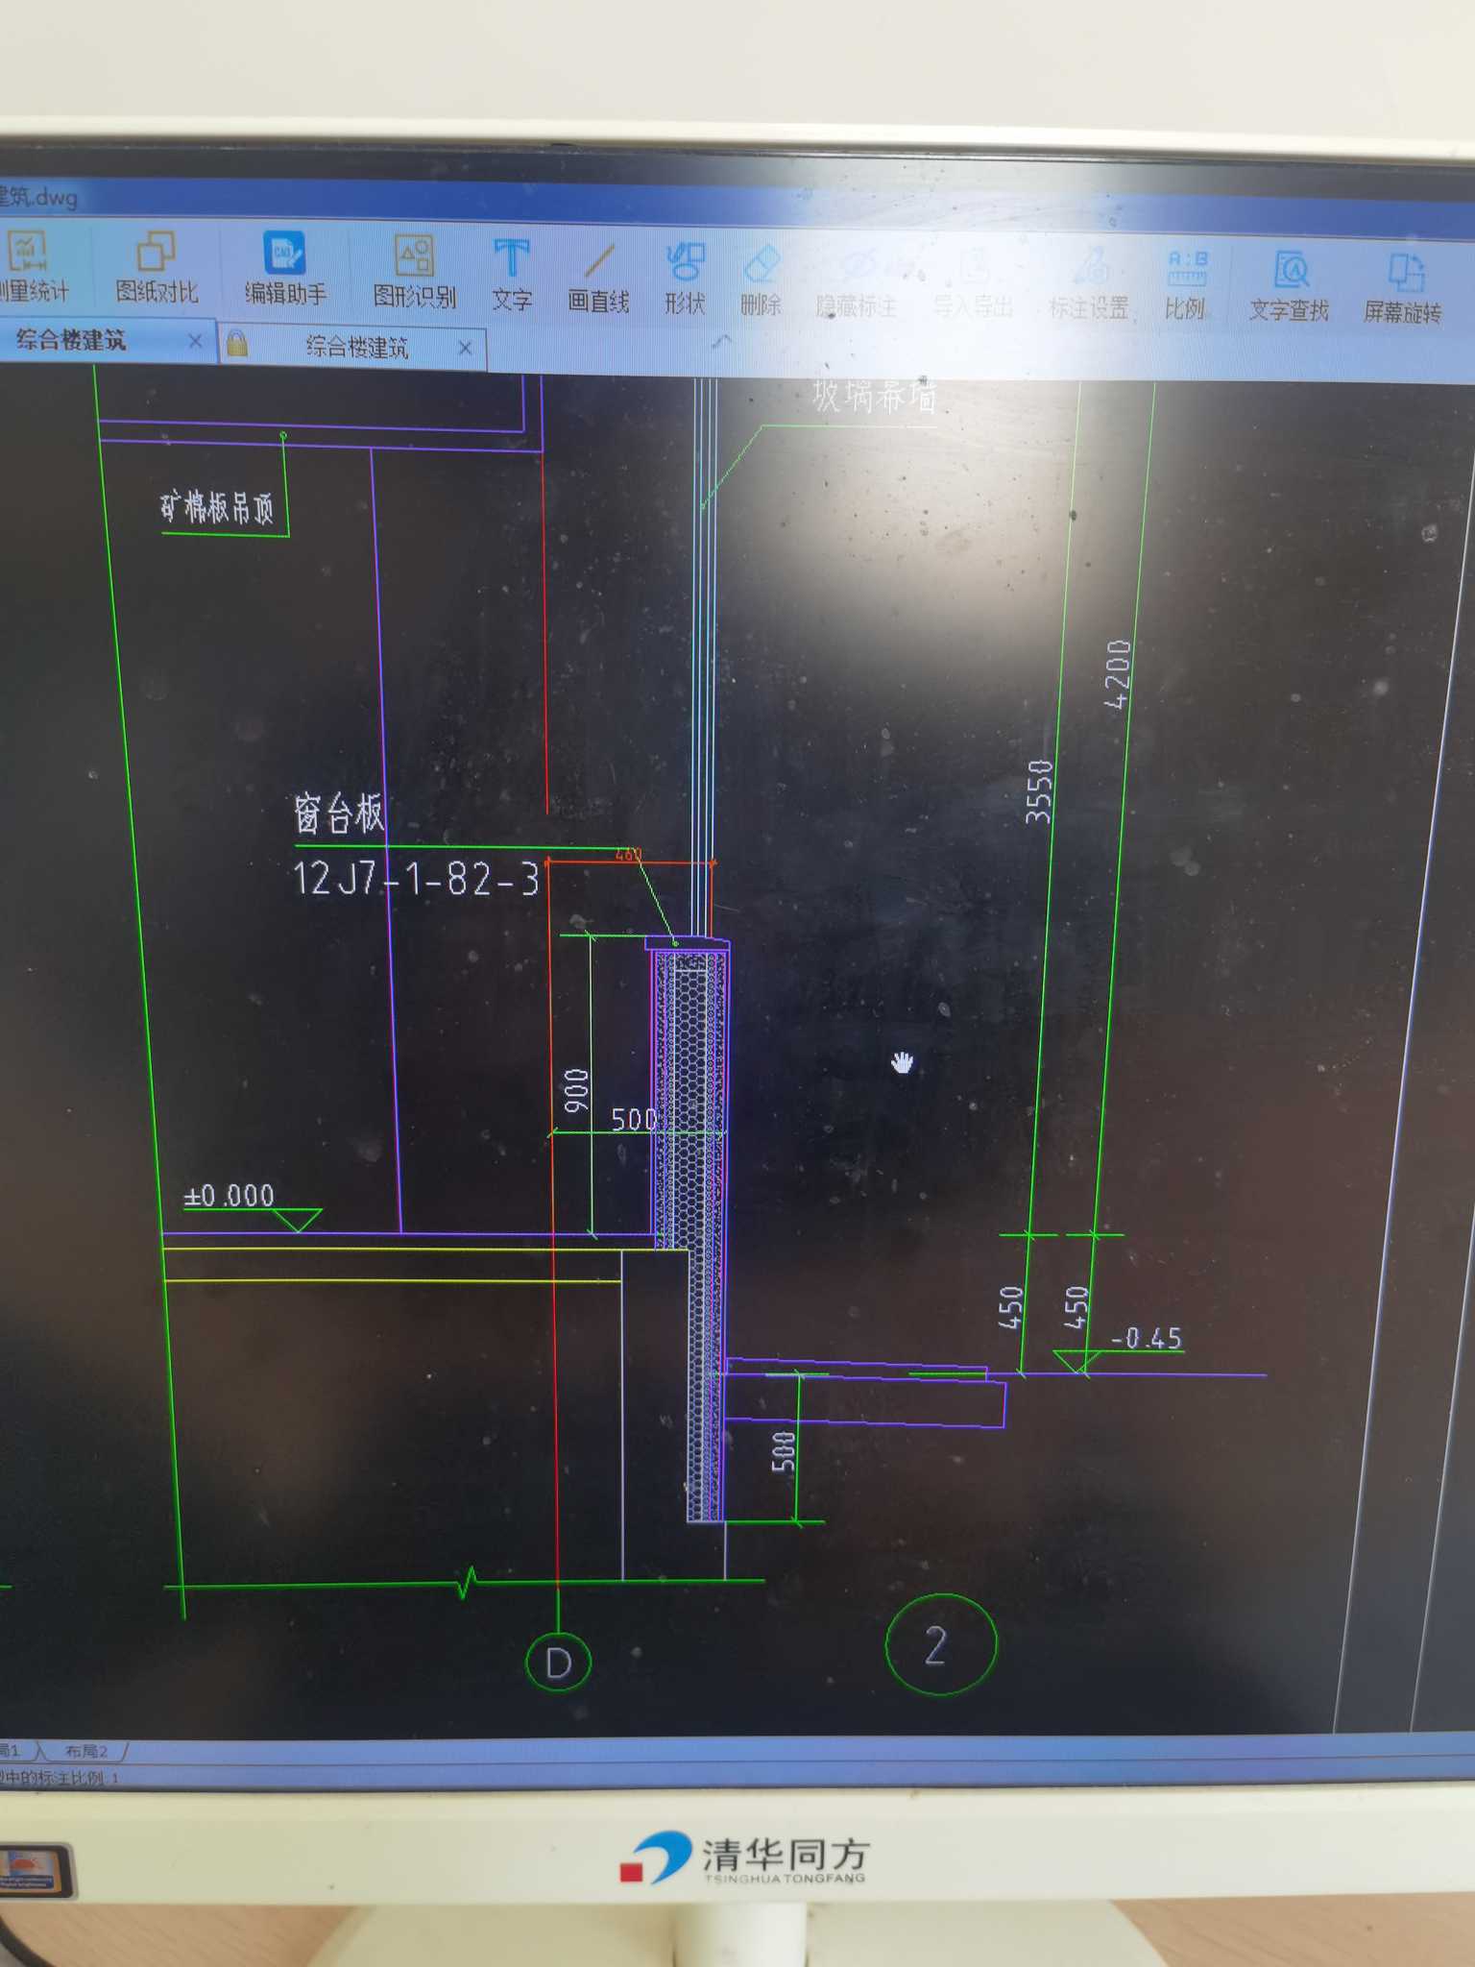Toggle the 隐藏标注 hide annotations tool

[857, 284]
